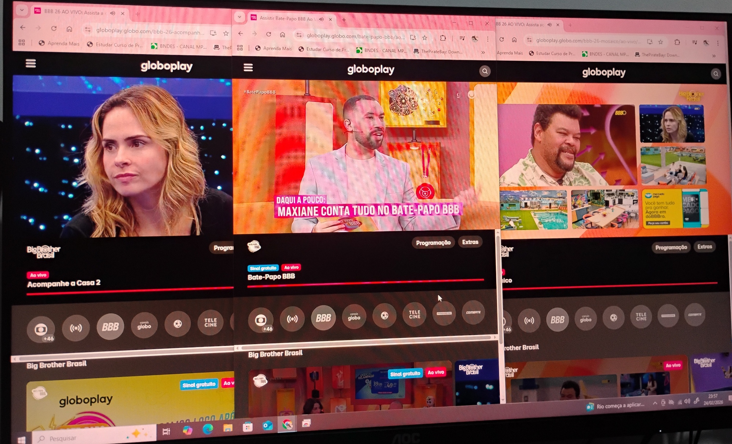Click search icon in middle Globoplay window
Screen dimensions: 732x444
click(485, 71)
